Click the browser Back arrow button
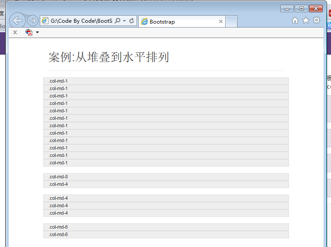The height and width of the screenshot is (247, 331). pos(17,21)
